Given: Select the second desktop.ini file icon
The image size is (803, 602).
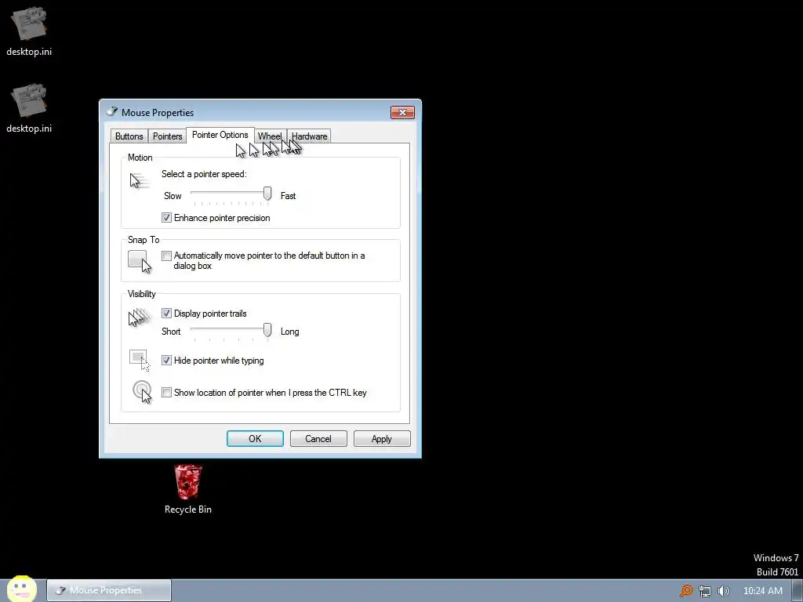Looking at the screenshot, I should pyautogui.click(x=29, y=108).
